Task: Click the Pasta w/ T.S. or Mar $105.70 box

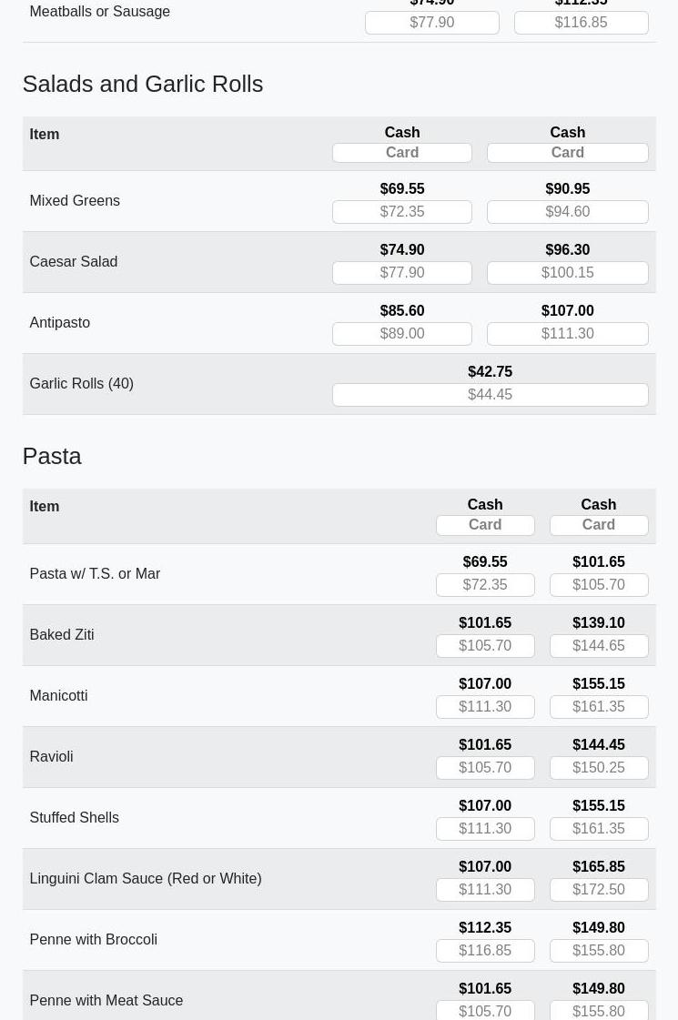Action: point(598,585)
